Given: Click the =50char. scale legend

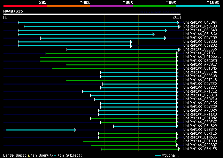Looking at the screenshot, I should click(x=167, y=155).
